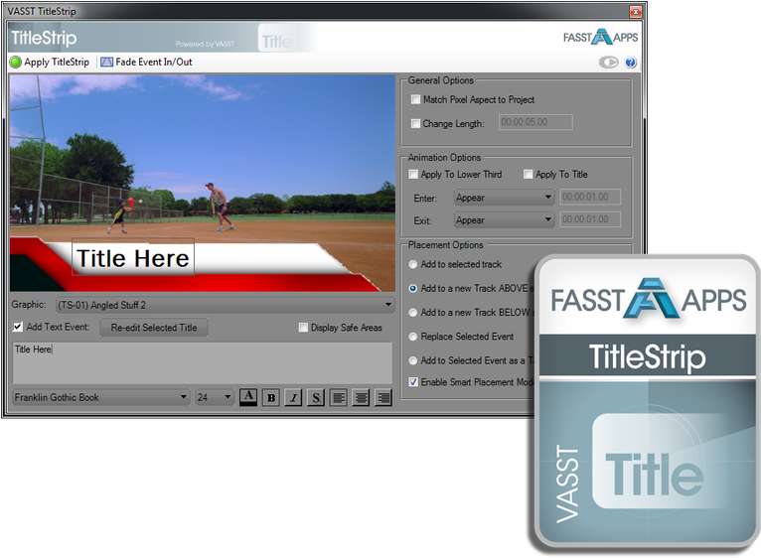Enable Display Safe Areas
The image size is (761, 558).
pyautogui.click(x=303, y=328)
